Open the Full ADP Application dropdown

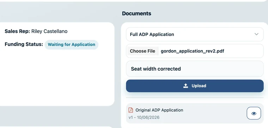[x=195, y=34]
